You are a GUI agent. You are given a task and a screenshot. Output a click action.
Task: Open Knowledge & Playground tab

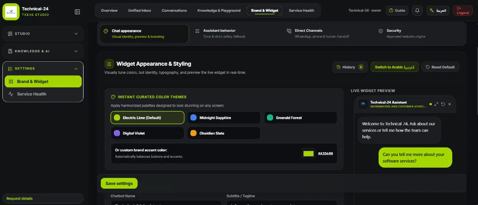(219, 10)
